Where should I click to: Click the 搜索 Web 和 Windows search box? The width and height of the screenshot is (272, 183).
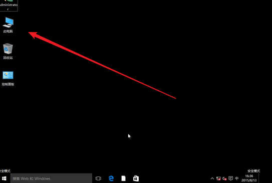pos(51,178)
